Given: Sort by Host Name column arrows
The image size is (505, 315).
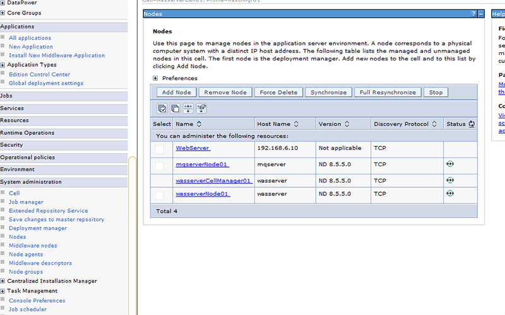Looking at the screenshot, I should pyautogui.click(x=296, y=124).
